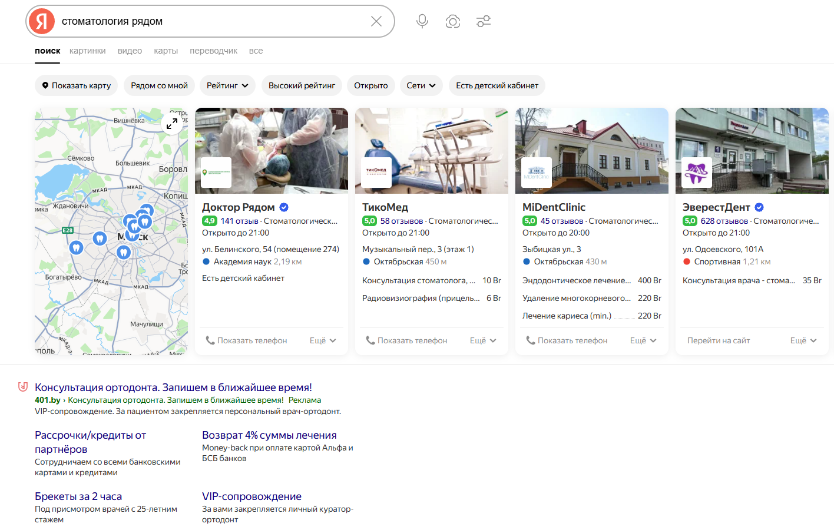834x530 pixels.
Task: Toggle the Рядом со мной filter
Action: pos(159,85)
